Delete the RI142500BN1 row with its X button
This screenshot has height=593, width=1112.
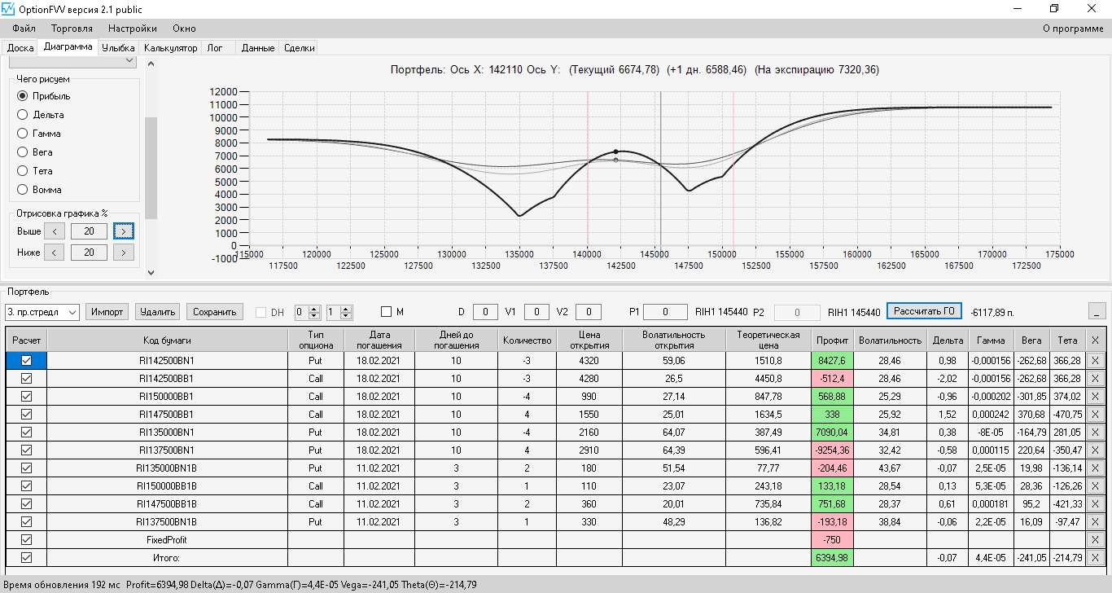[x=1094, y=360]
